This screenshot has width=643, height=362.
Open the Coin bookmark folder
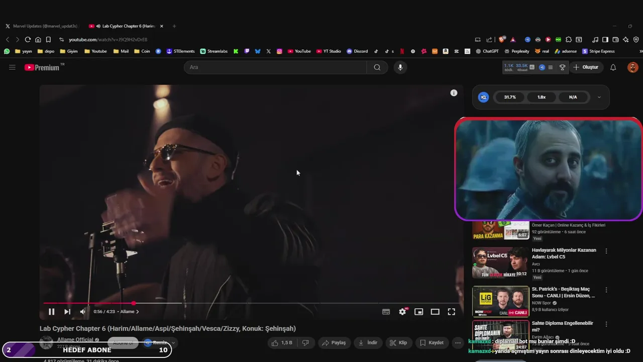click(x=142, y=51)
